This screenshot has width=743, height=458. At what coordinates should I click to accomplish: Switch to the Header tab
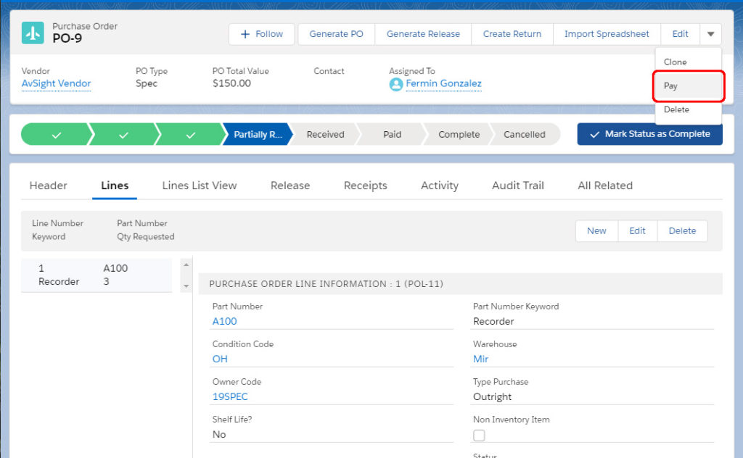tap(48, 186)
